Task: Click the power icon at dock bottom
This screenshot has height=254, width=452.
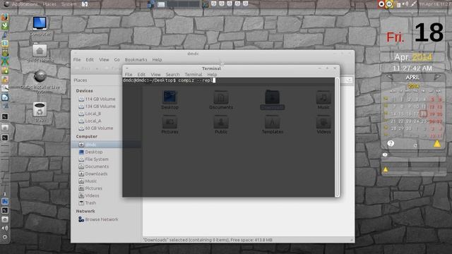Action: click(5, 237)
